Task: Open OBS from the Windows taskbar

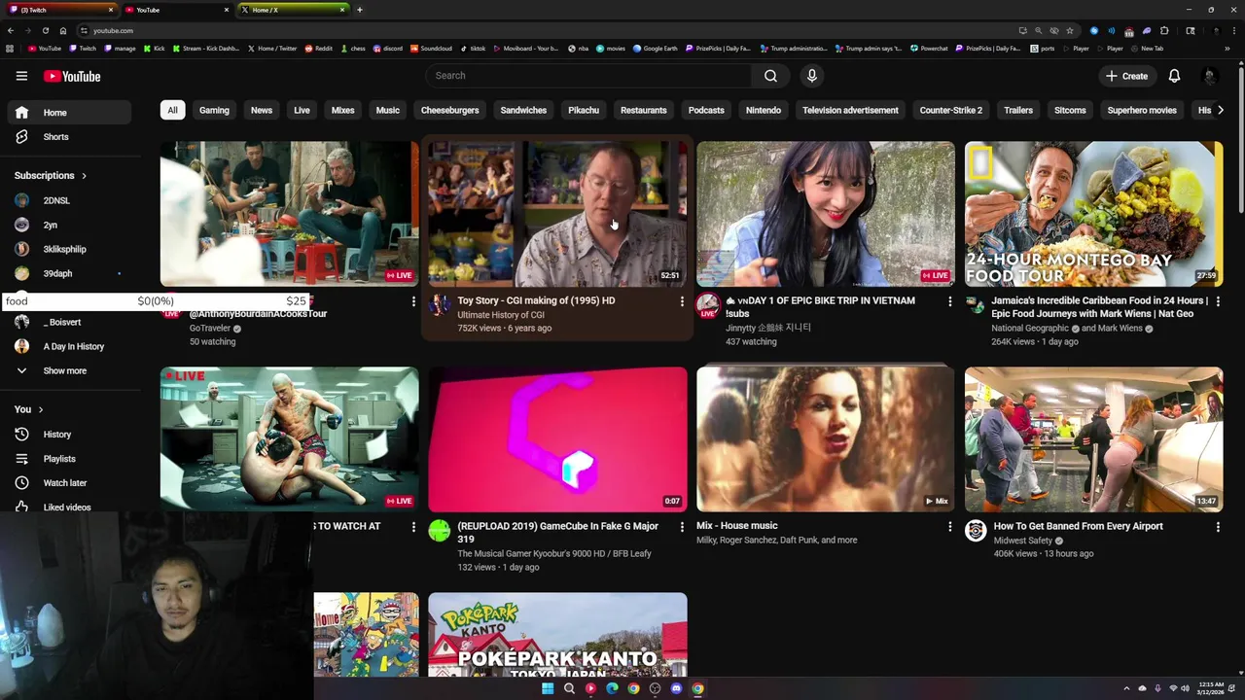Action: pyautogui.click(x=655, y=688)
